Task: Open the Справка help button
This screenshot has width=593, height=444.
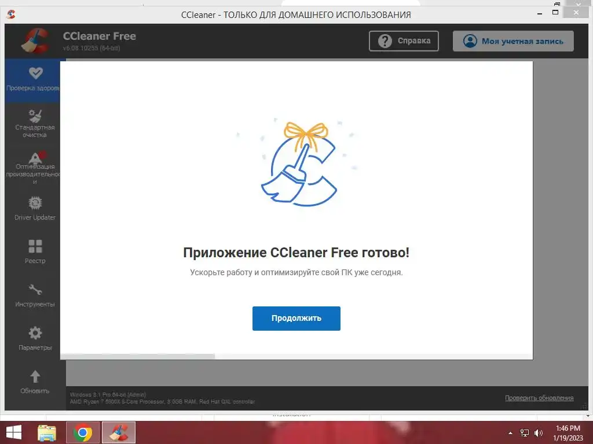Action: click(x=404, y=41)
